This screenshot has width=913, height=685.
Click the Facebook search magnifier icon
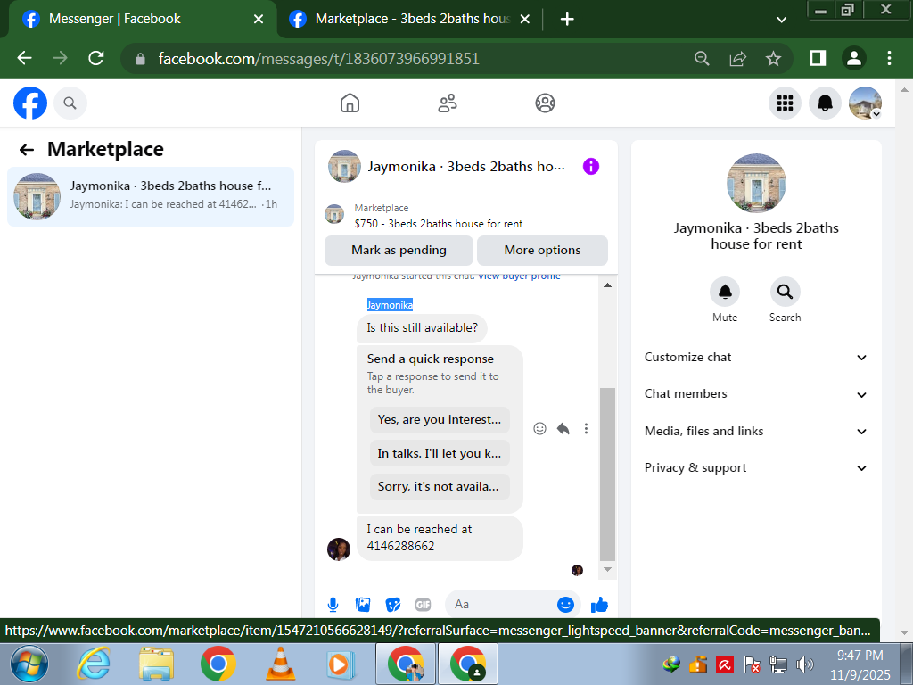[x=70, y=103]
